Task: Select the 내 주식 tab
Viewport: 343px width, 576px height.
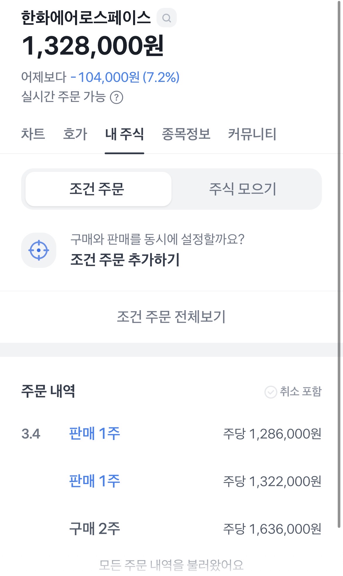Action: [x=124, y=134]
